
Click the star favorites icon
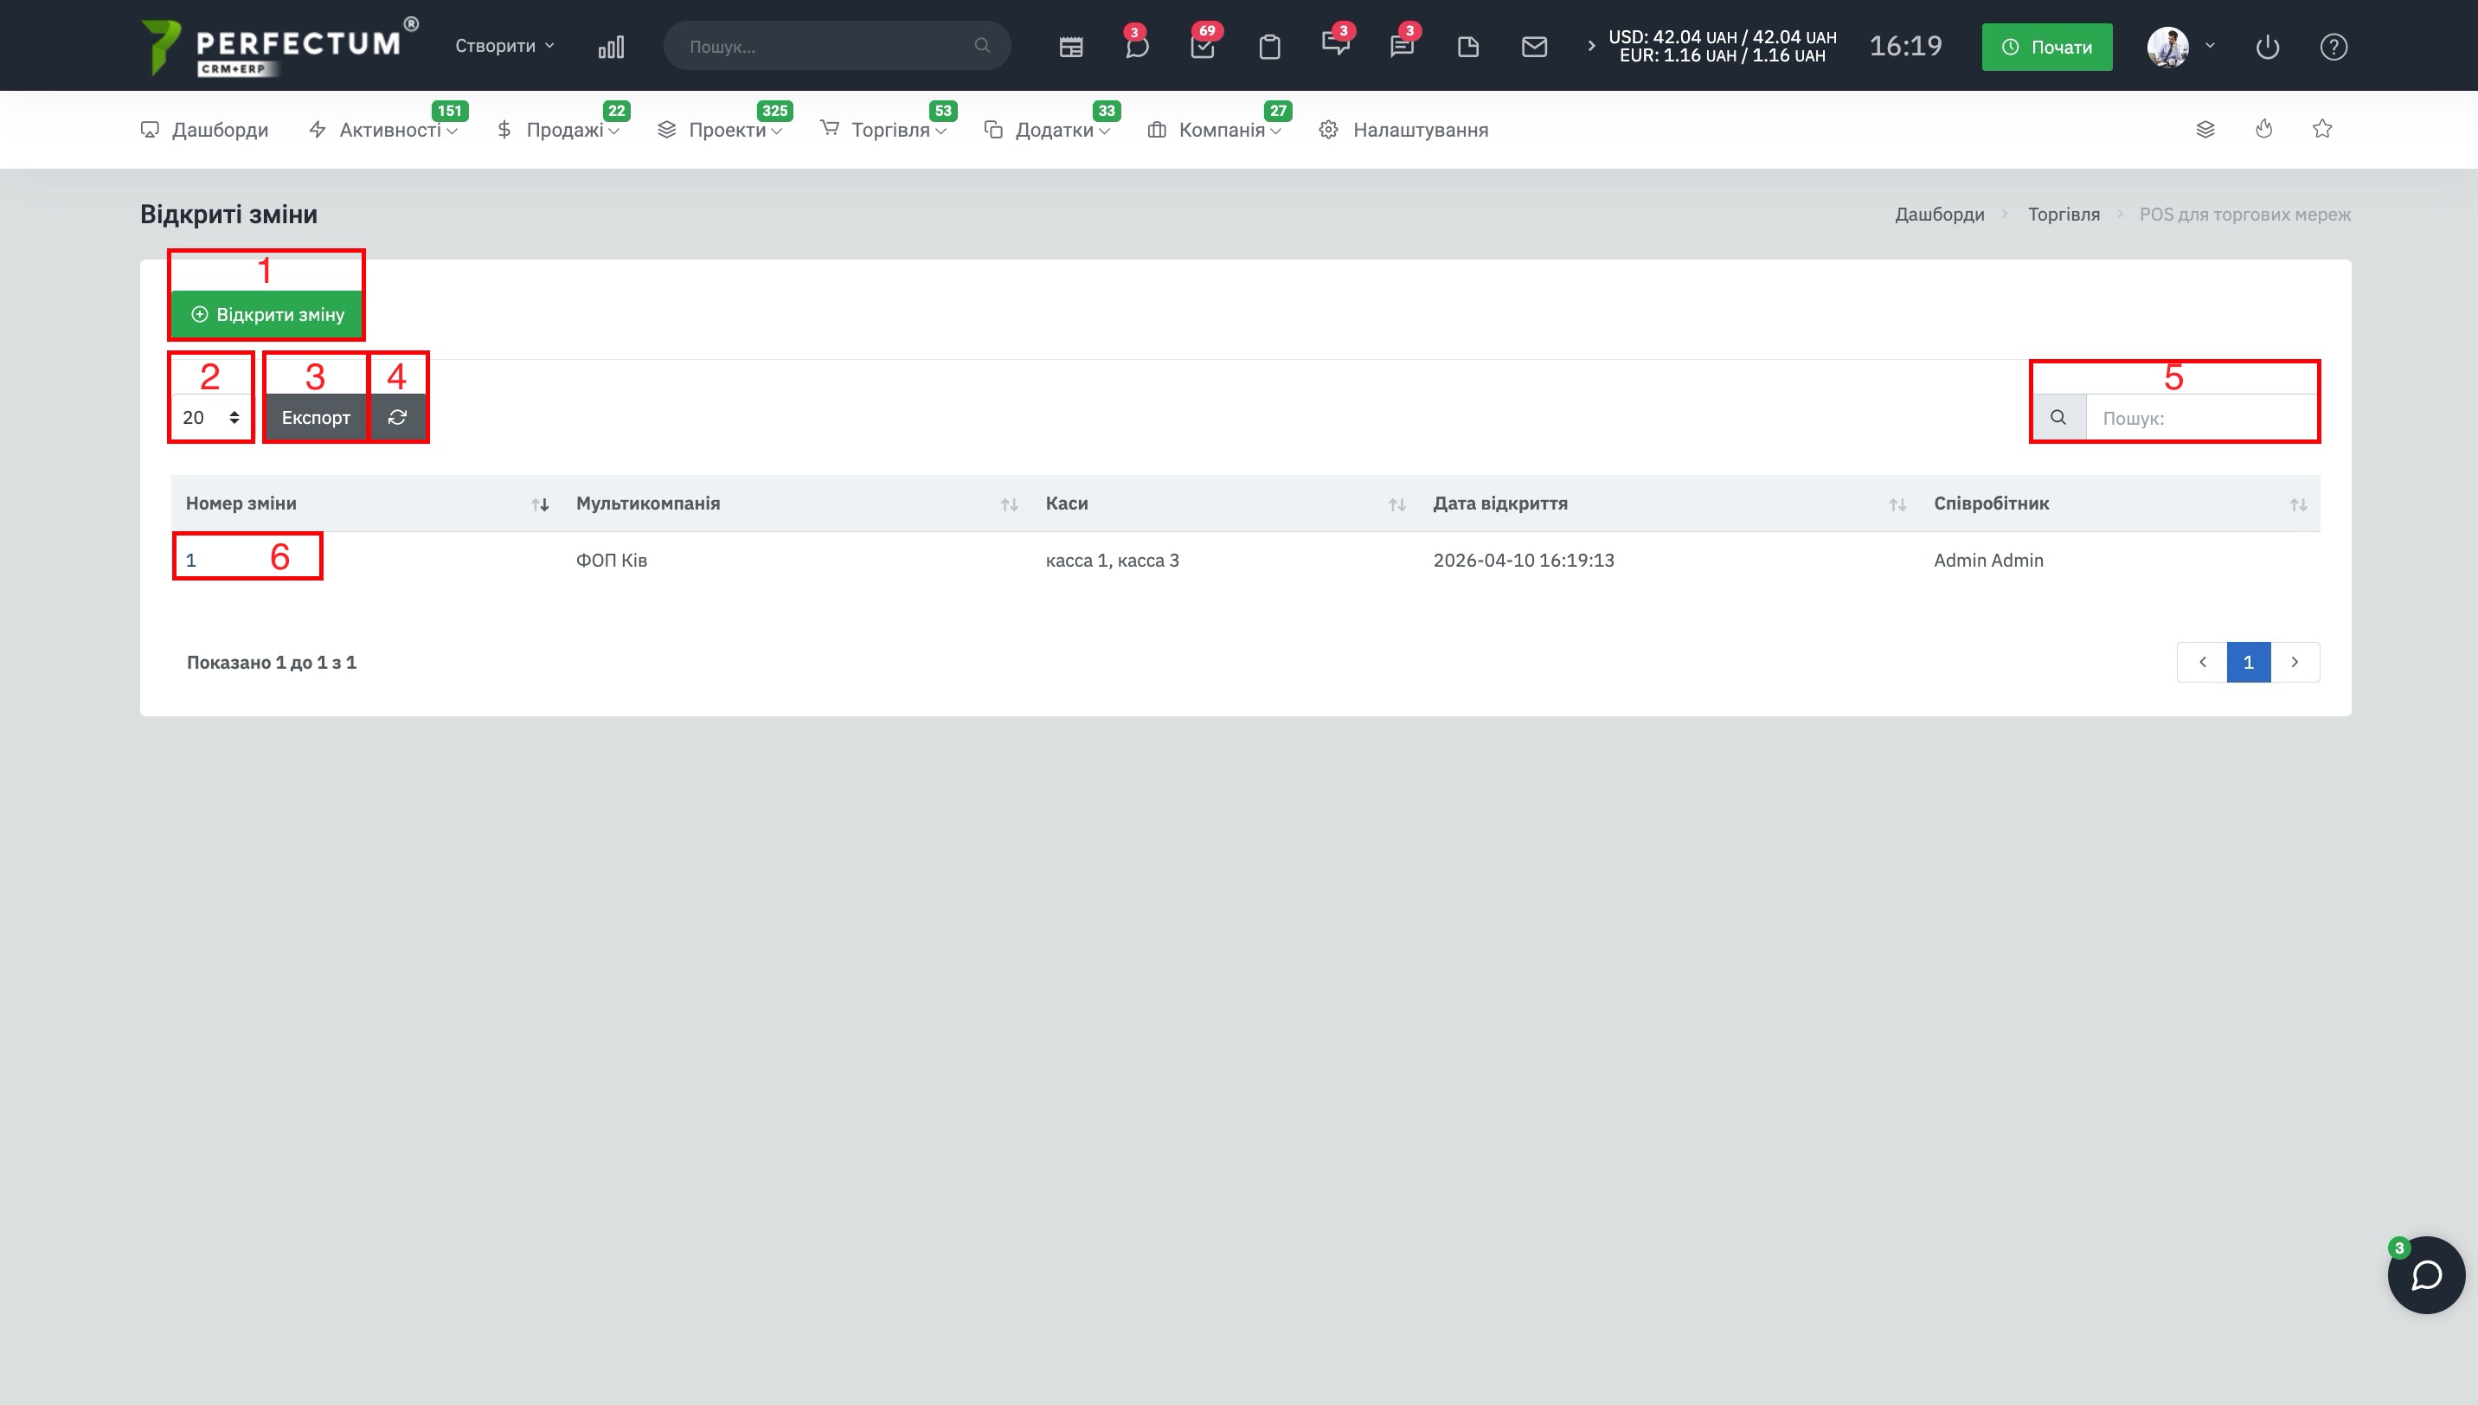pyautogui.click(x=2321, y=129)
